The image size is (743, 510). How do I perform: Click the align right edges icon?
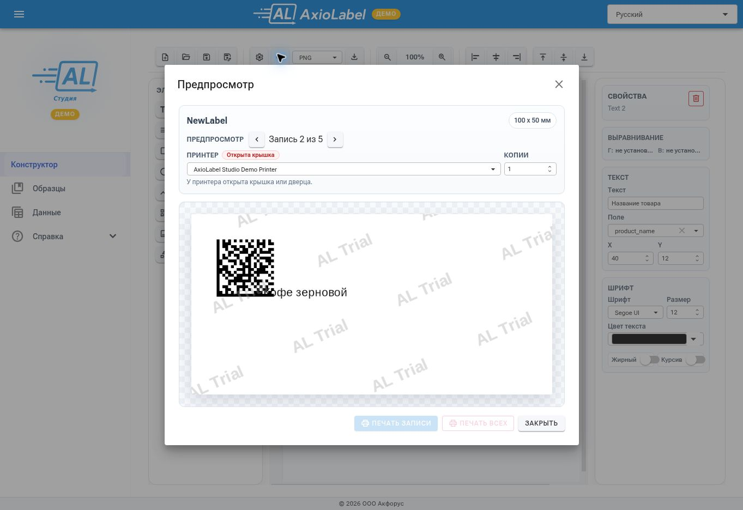pos(517,57)
